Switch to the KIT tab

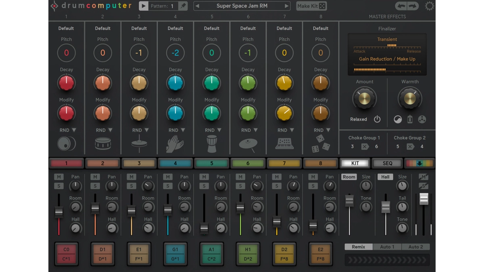[x=355, y=163]
